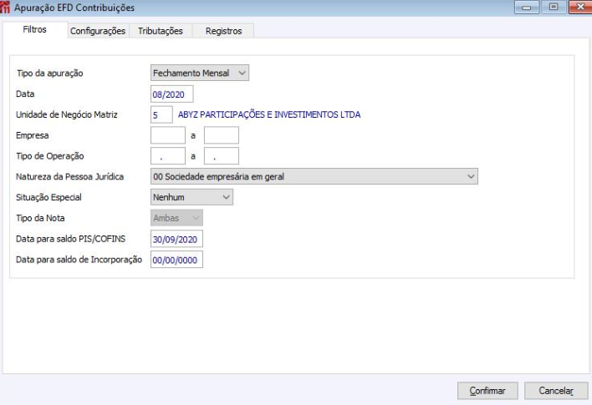Click the second Empresa range field
Viewport: 592px width, 405px height.
222,135
